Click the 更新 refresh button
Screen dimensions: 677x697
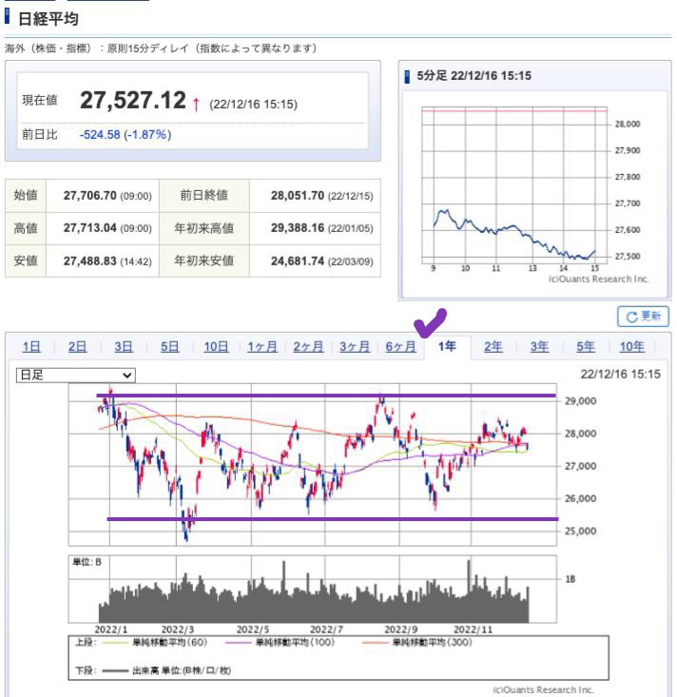click(x=643, y=316)
